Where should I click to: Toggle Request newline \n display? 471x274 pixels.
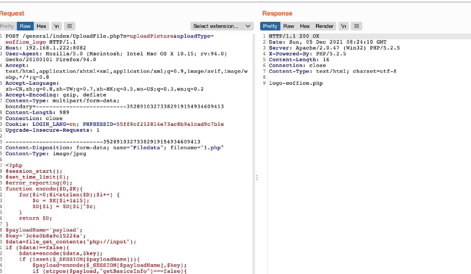[x=57, y=26]
